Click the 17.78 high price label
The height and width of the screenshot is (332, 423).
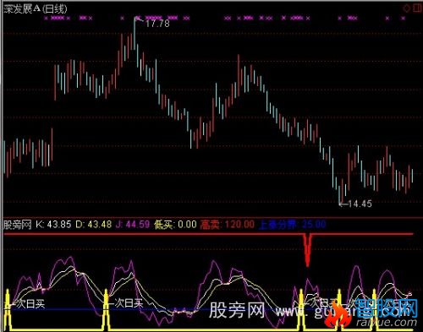[x=157, y=24]
